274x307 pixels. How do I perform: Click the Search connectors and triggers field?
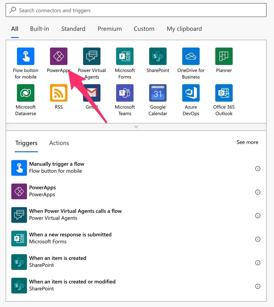[136, 10]
